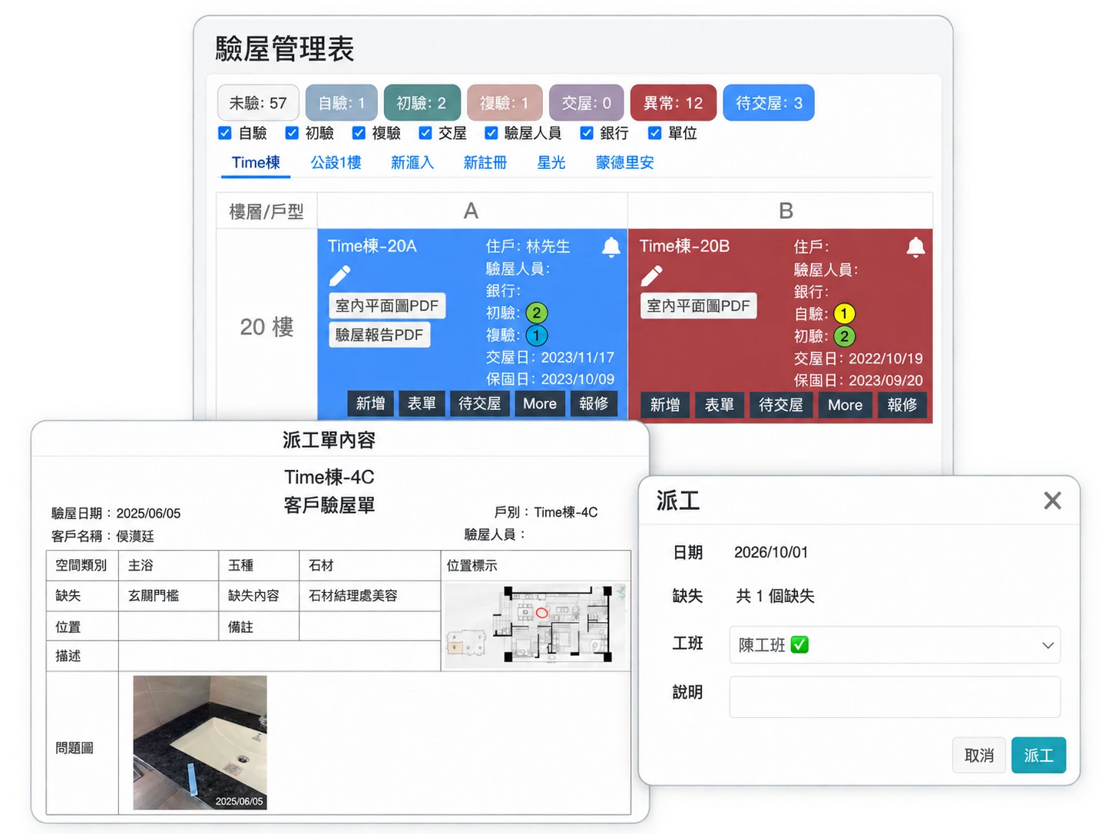Click green badge 2 beside 初驗 in 20B
The width and height of the screenshot is (1112, 834).
click(844, 336)
